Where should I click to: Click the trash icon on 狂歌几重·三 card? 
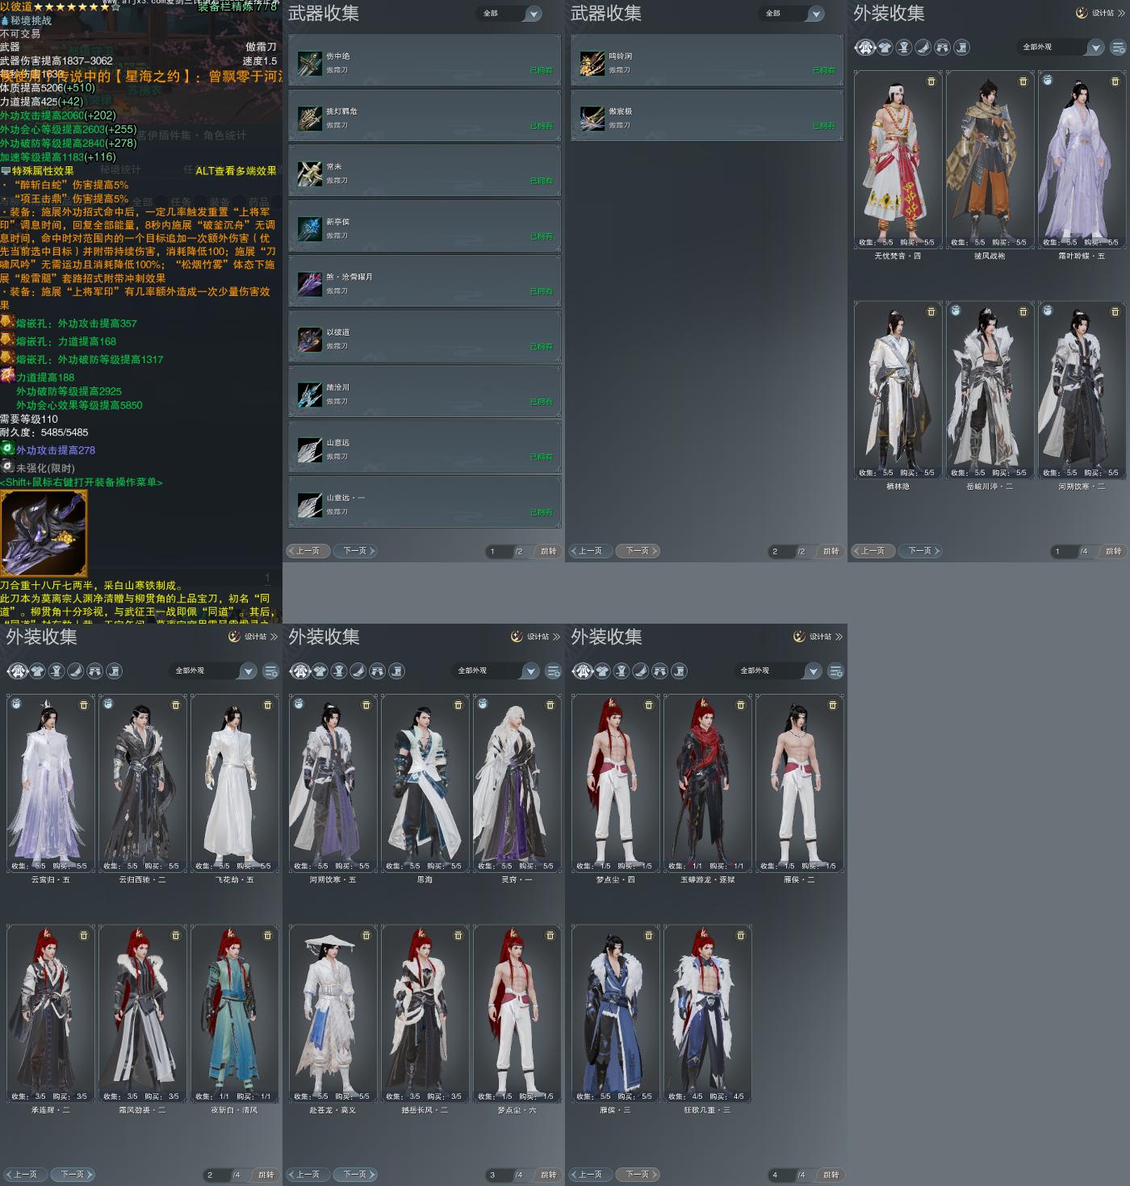741,936
